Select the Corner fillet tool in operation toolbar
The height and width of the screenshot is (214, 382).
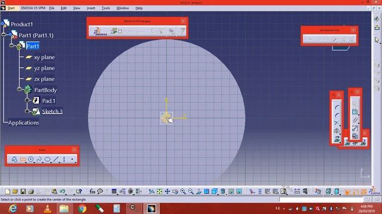pyautogui.click(x=337, y=107)
